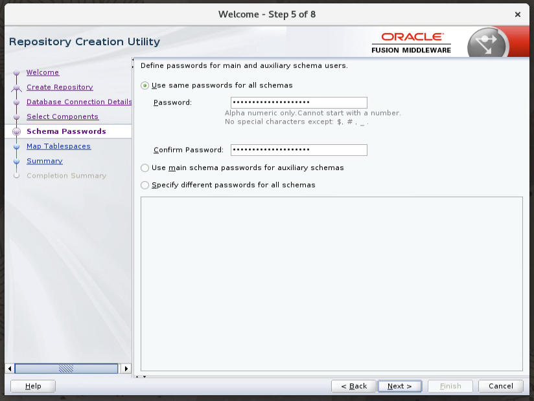Open Database Connection Details step
Image resolution: width=534 pixels, height=401 pixels.
click(79, 102)
